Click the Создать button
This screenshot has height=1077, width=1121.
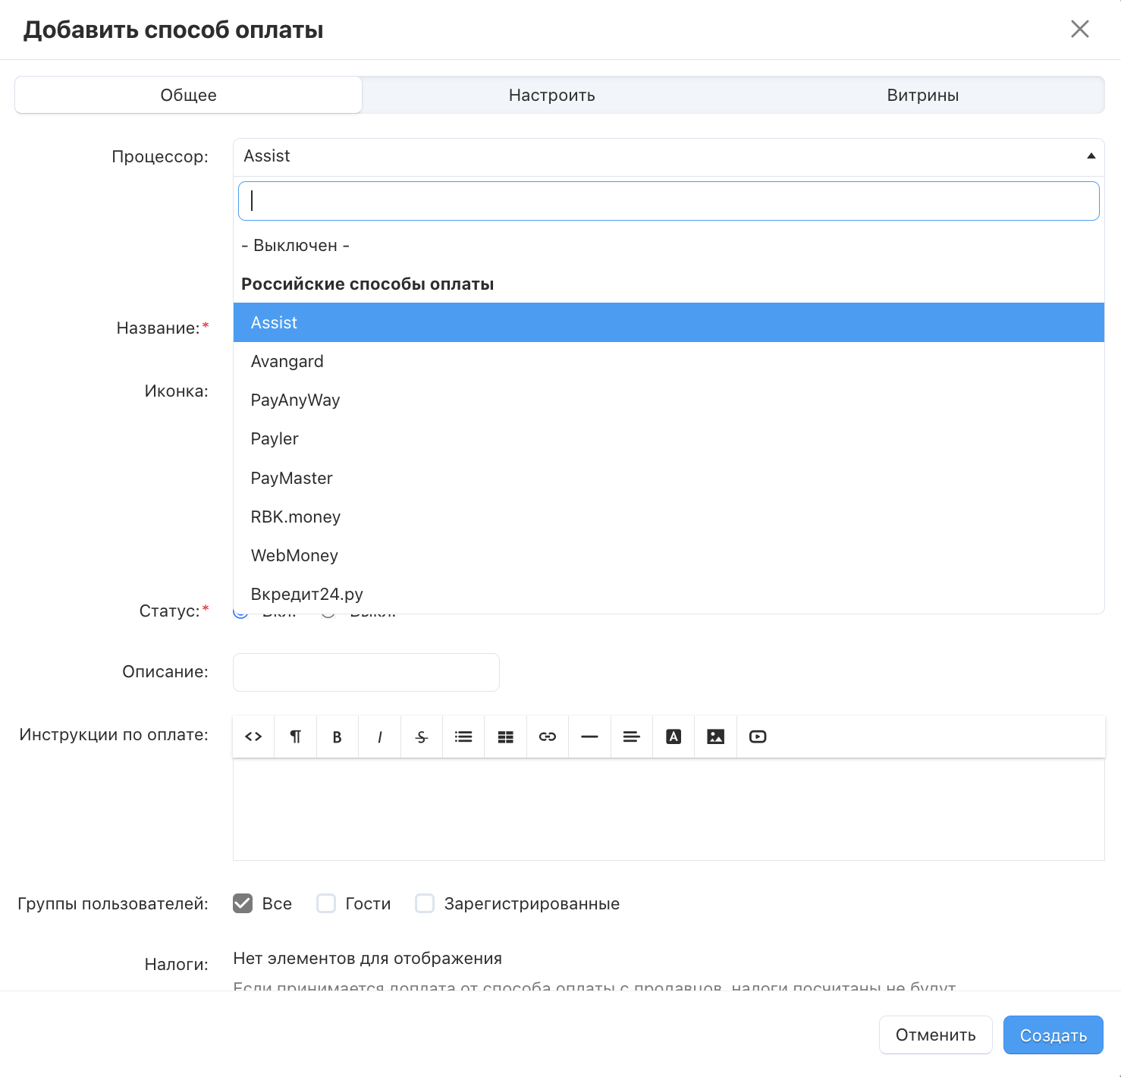pyautogui.click(x=1053, y=1035)
